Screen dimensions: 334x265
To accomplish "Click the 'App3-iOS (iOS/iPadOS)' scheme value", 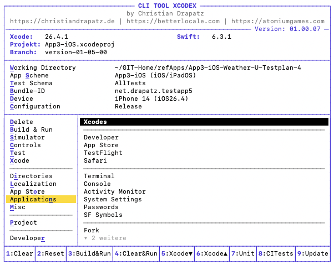I will 155,75.
